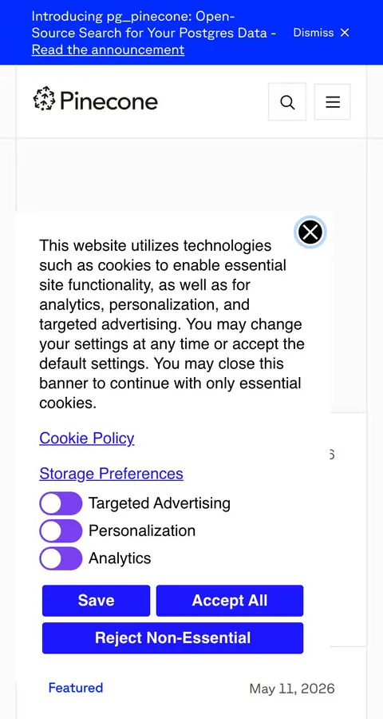Toggle Personalization switch
The image size is (383, 719).
point(61,531)
